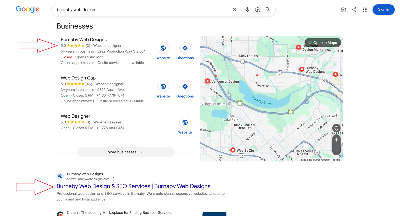The height and width of the screenshot is (216, 400).
Task: Zoom out on the map
Action: click(x=336, y=150)
